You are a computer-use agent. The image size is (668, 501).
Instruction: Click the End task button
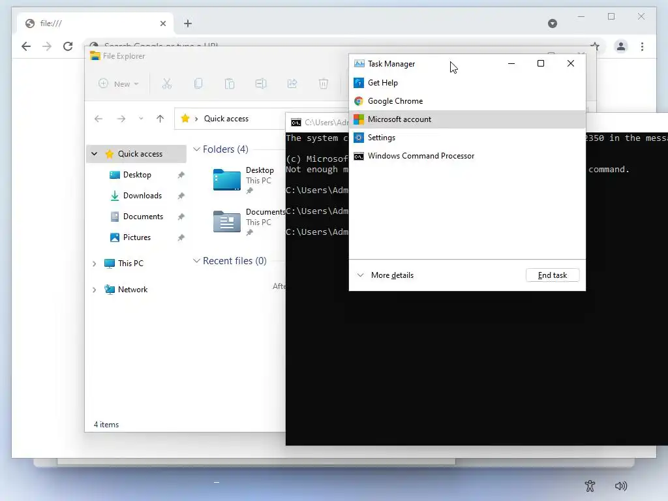[x=552, y=275]
